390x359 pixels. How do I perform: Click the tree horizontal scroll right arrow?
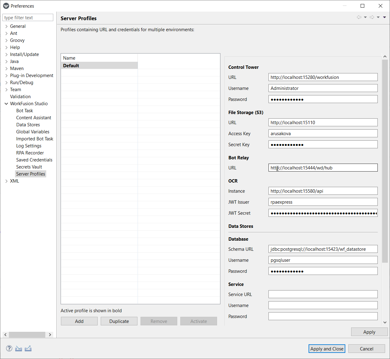pos(50,335)
